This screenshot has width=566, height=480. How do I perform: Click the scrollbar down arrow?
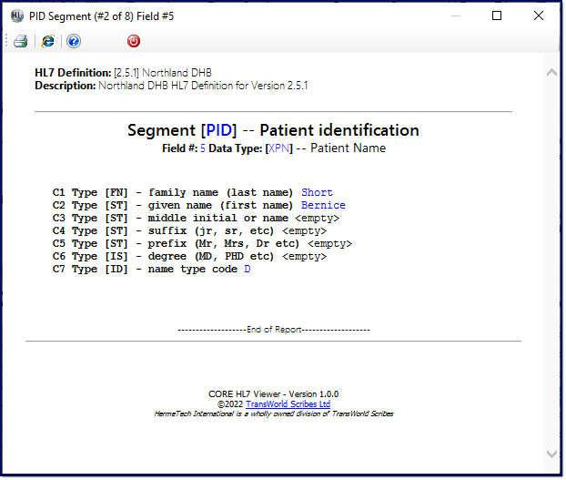(x=551, y=454)
